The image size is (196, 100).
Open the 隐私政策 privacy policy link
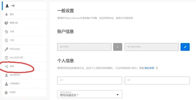click(x=149, y=68)
